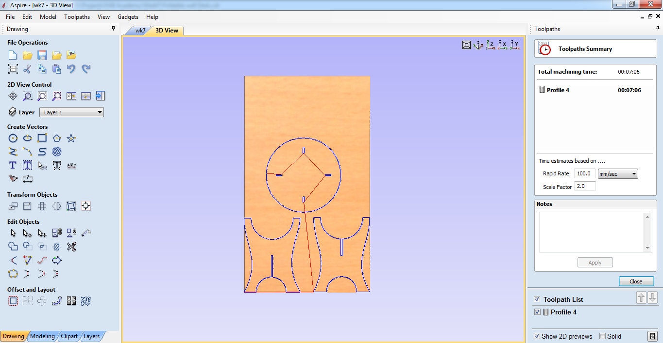Select the Draw Rectangle tool
663x343 pixels.
pyautogui.click(x=42, y=138)
